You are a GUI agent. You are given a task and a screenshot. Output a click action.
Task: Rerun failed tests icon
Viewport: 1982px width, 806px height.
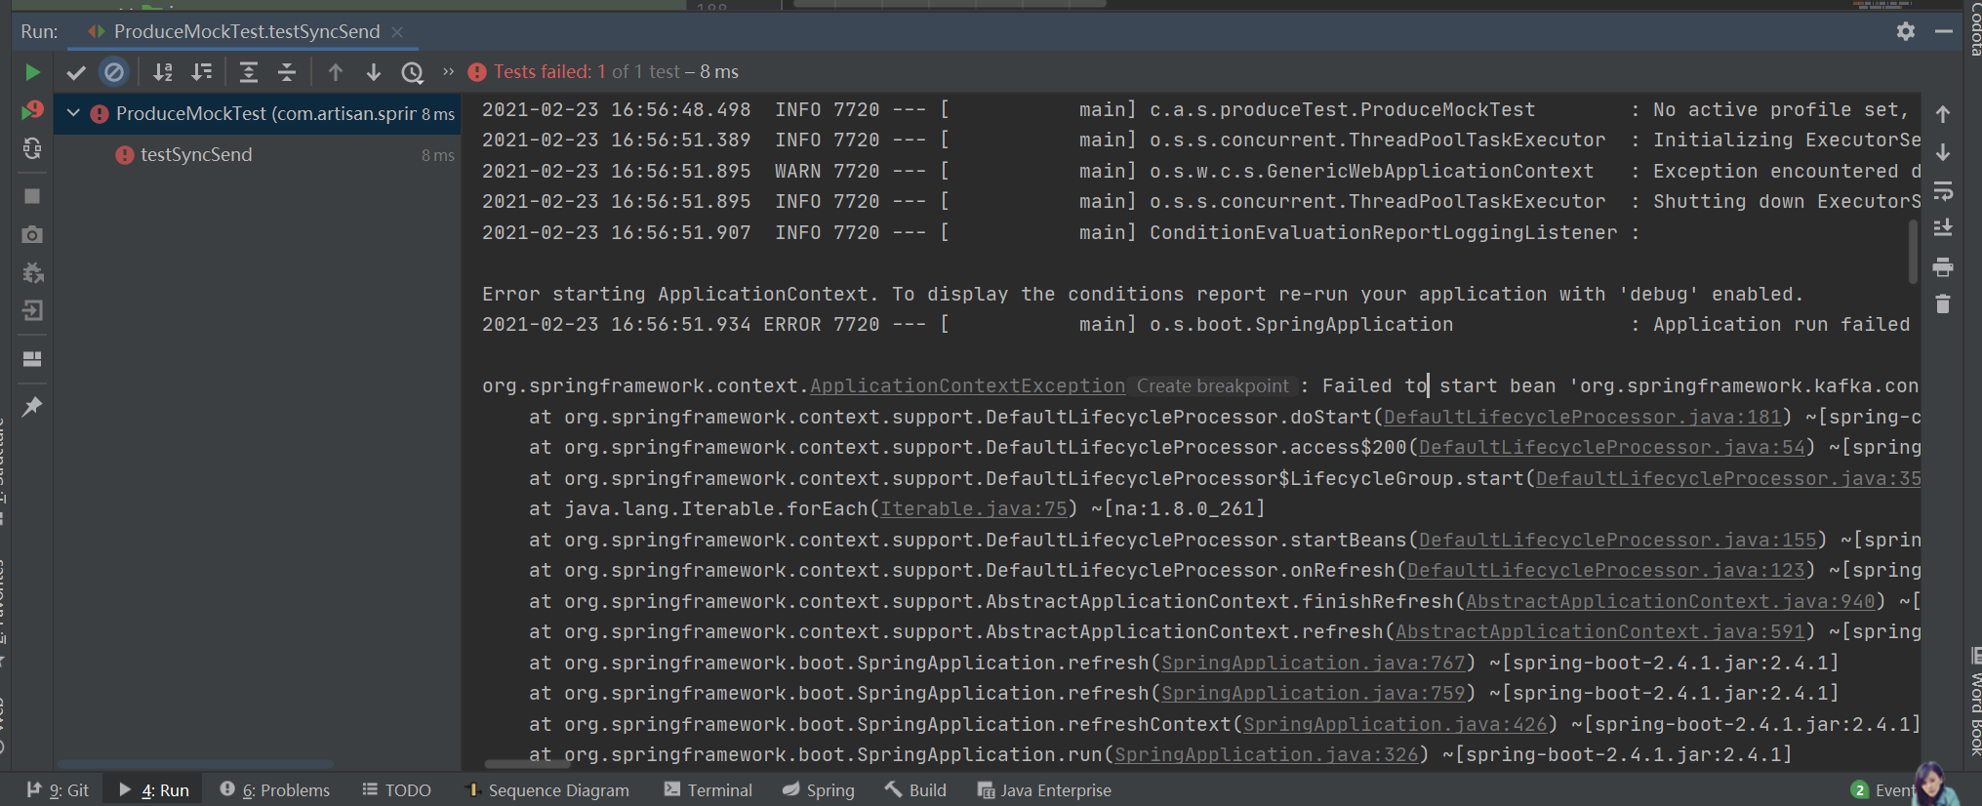point(32,110)
